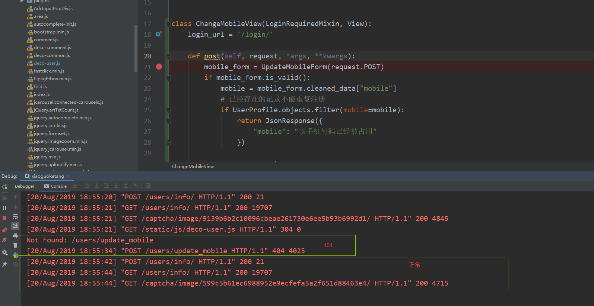Viewport: 594px width, 306px height.
Task: Select the xiaoguoketang debug session tab
Action: [47, 176]
